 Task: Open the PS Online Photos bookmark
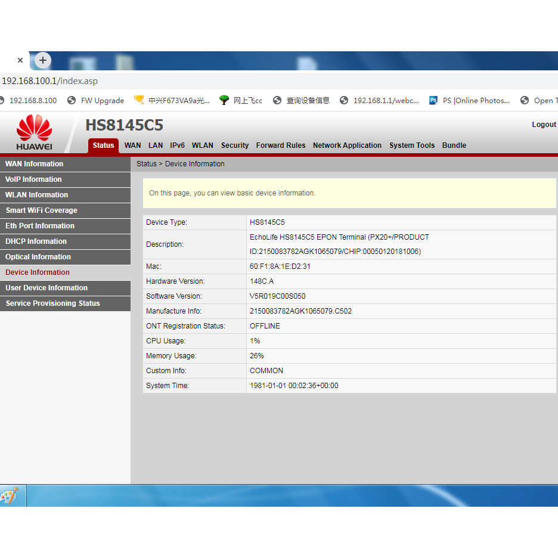click(470, 101)
